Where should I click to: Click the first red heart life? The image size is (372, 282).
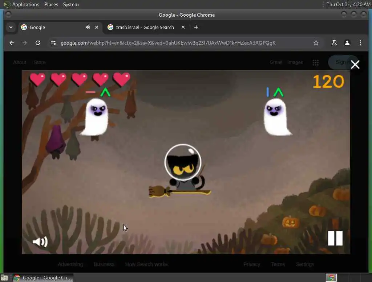37,79
